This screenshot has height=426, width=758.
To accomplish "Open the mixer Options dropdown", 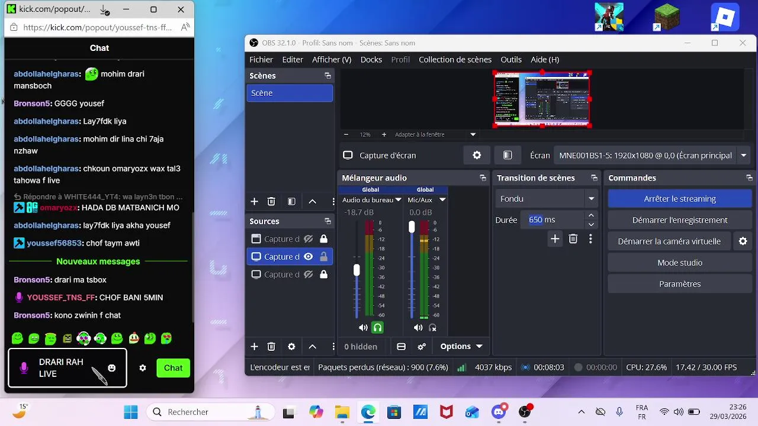I will [461, 347].
